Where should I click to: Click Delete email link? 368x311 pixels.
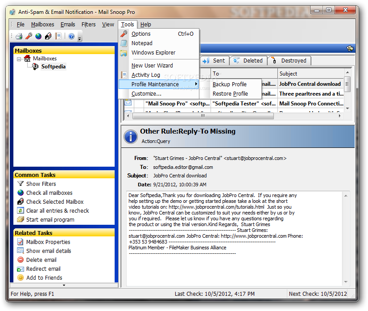tap(41, 260)
